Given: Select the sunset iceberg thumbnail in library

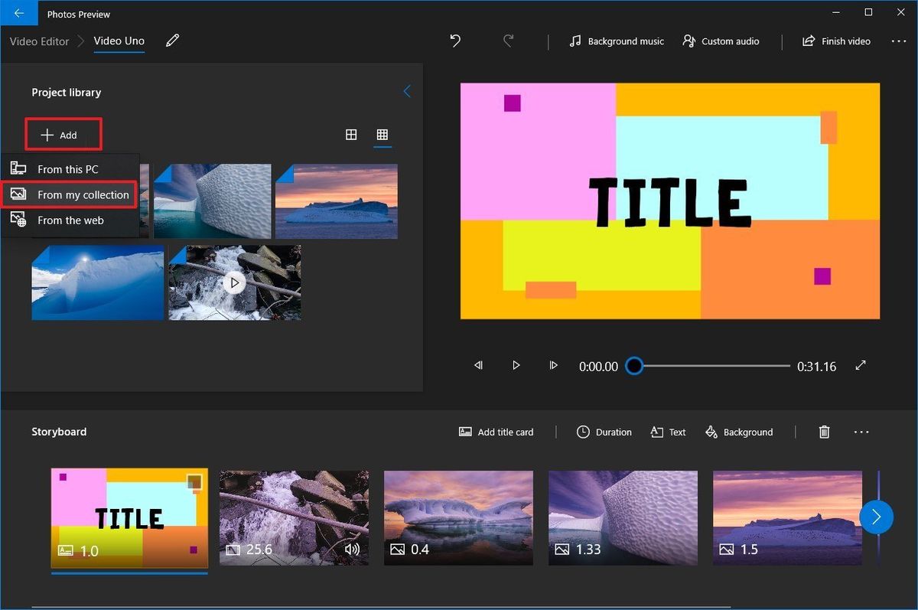Looking at the screenshot, I should pyautogui.click(x=337, y=201).
